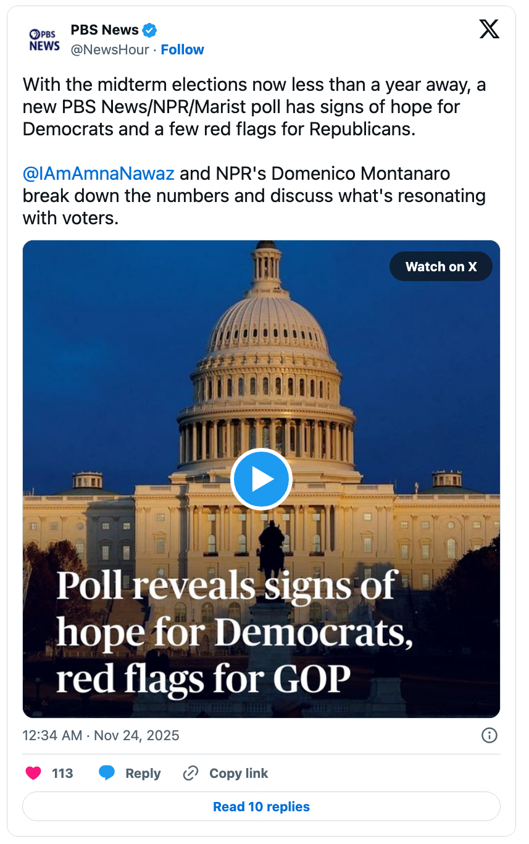The height and width of the screenshot is (844, 529).
Task: Click the tweet text about midterm elections
Action: pyautogui.click(x=254, y=106)
